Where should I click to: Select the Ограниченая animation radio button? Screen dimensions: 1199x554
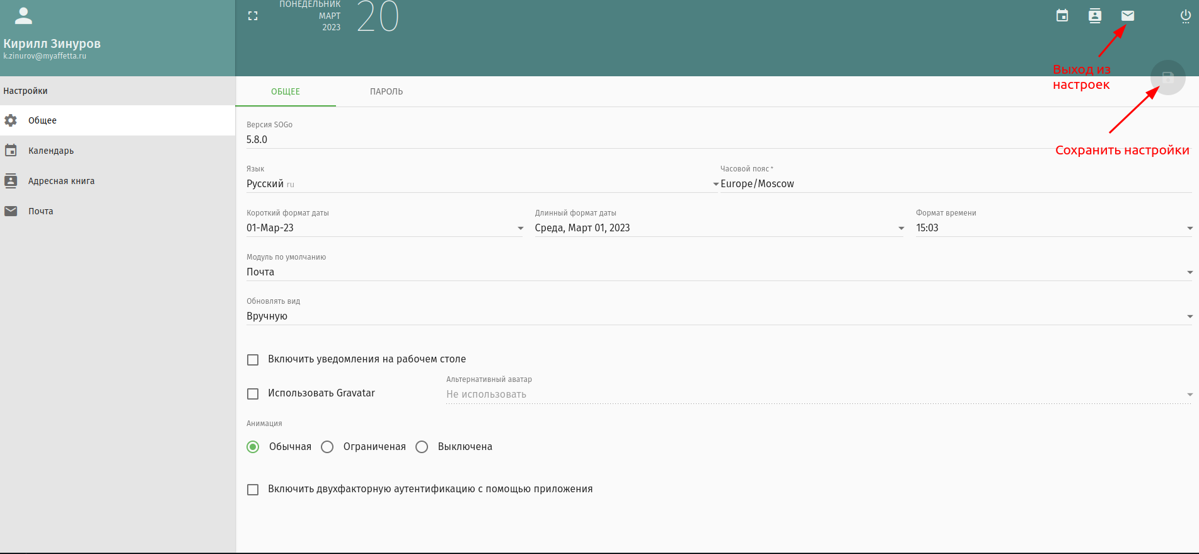(x=327, y=447)
